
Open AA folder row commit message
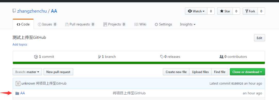[129, 93]
